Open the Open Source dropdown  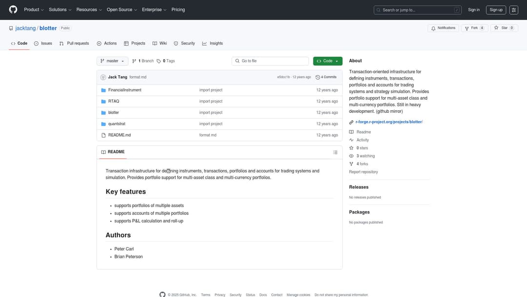point(122,10)
